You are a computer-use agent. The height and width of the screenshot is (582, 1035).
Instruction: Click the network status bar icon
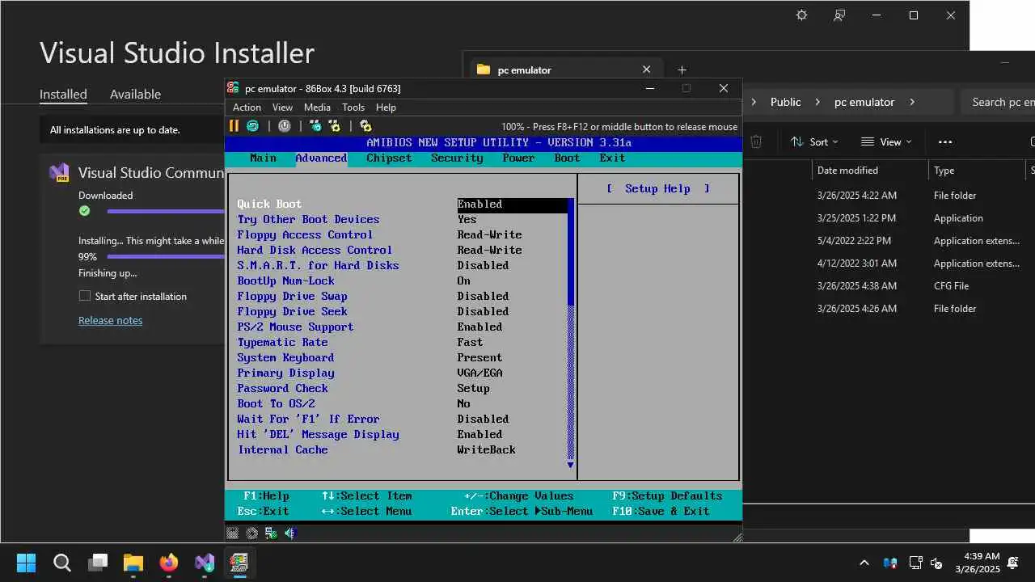tap(271, 533)
